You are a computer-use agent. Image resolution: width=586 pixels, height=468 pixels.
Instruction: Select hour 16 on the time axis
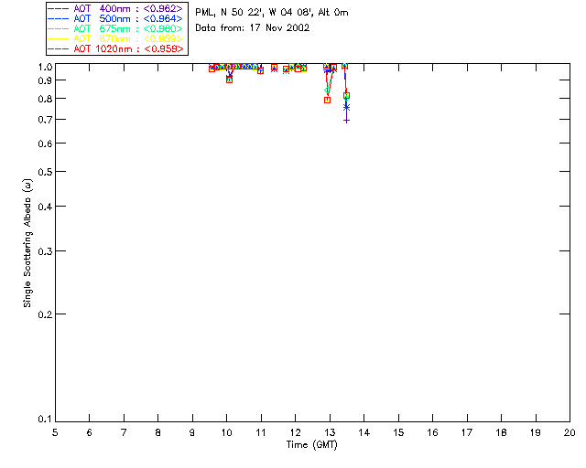433,432
